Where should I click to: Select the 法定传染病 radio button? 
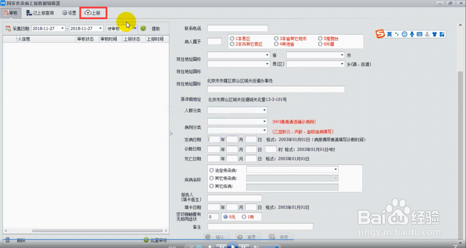click(x=212, y=171)
